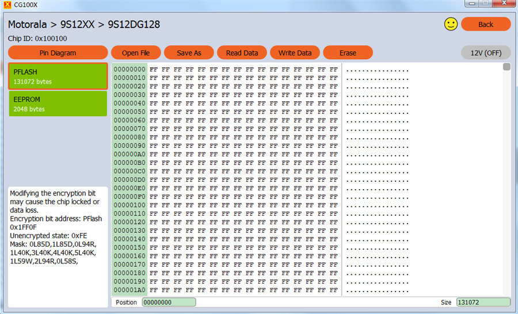This screenshot has width=518, height=314.
Task: Open the Pin Diagram view
Action: point(58,53)
